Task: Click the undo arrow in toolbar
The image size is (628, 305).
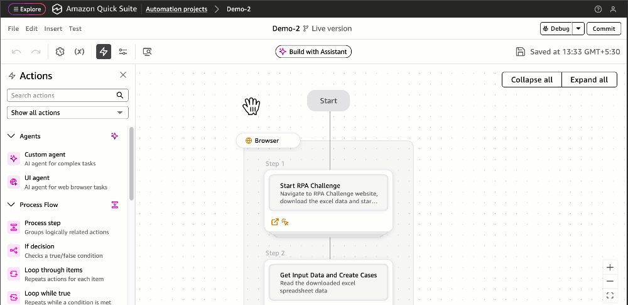Action: coord(16,52)
